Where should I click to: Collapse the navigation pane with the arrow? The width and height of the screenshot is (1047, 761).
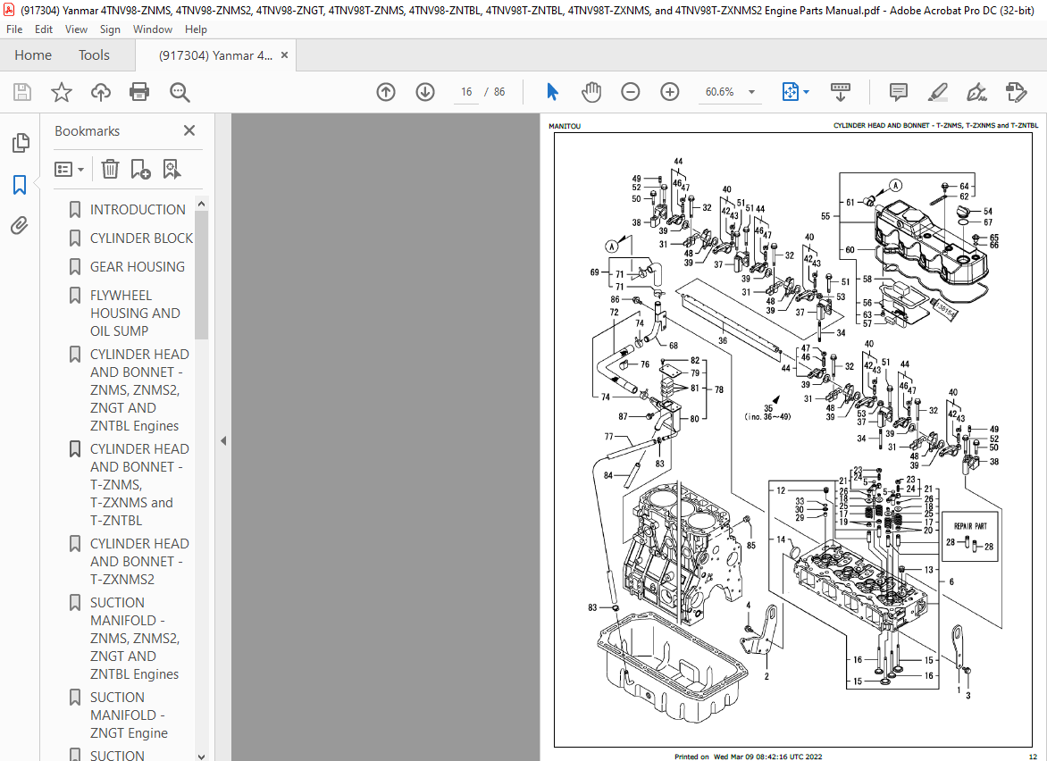pos(223,440)
